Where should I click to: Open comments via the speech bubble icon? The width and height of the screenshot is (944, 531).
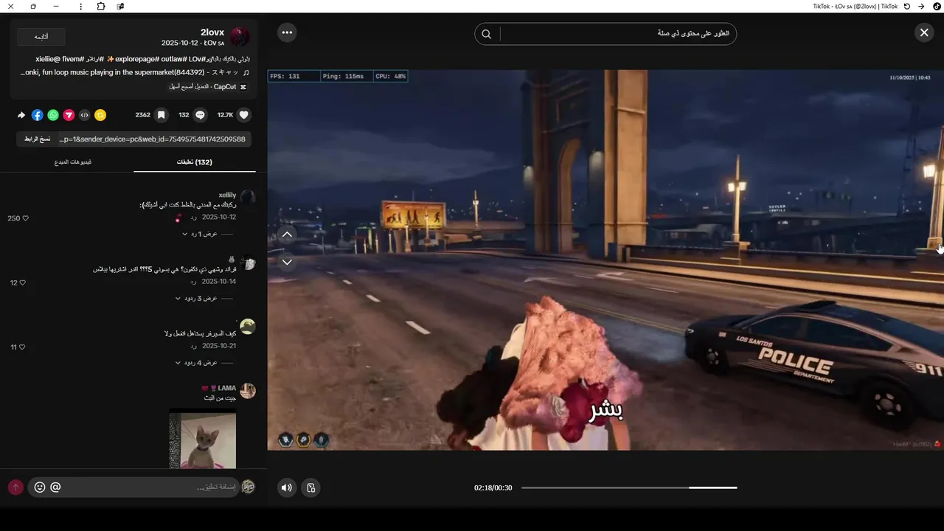200,115
